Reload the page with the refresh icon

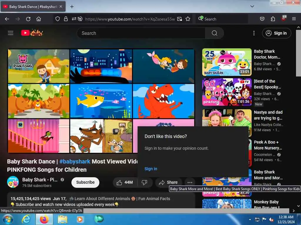point(28,19)
